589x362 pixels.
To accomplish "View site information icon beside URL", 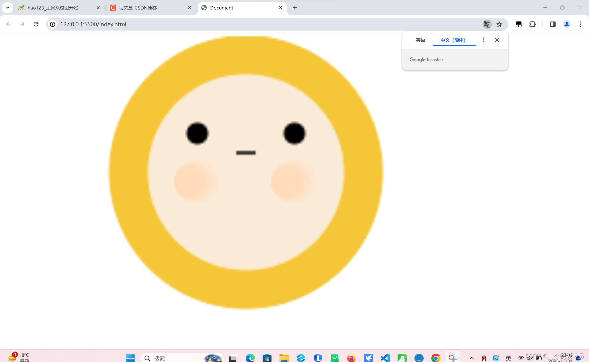I will click(53, 24).
